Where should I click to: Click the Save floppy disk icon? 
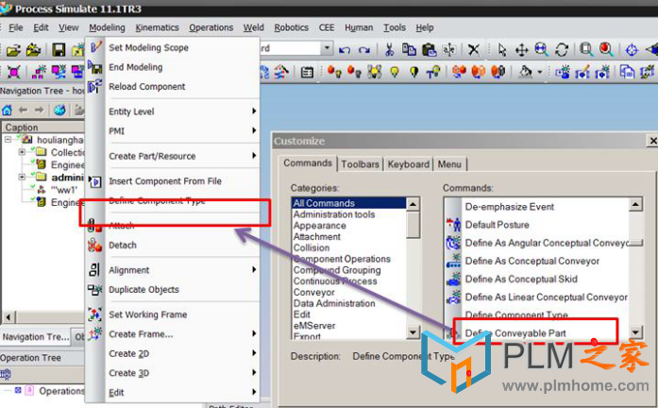pos(59,50)
